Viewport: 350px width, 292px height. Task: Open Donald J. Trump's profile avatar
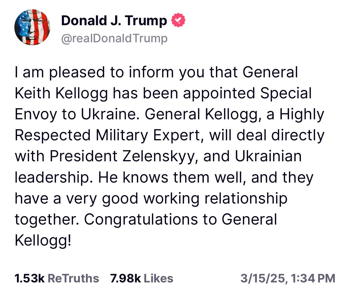(32, 27)
